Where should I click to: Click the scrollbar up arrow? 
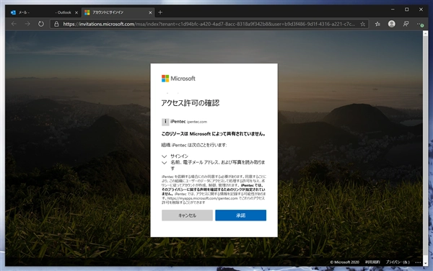coord(425,33)
